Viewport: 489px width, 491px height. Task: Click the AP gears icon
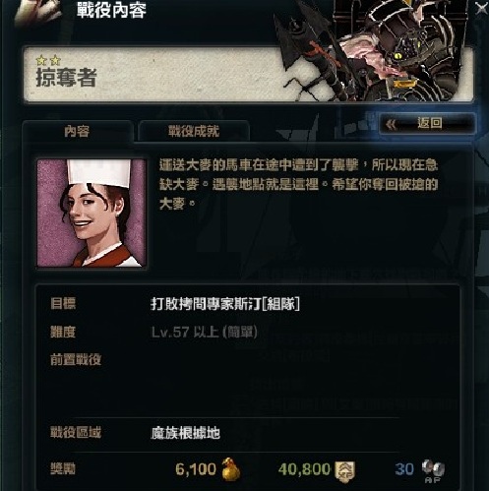[x=433, y=467]
